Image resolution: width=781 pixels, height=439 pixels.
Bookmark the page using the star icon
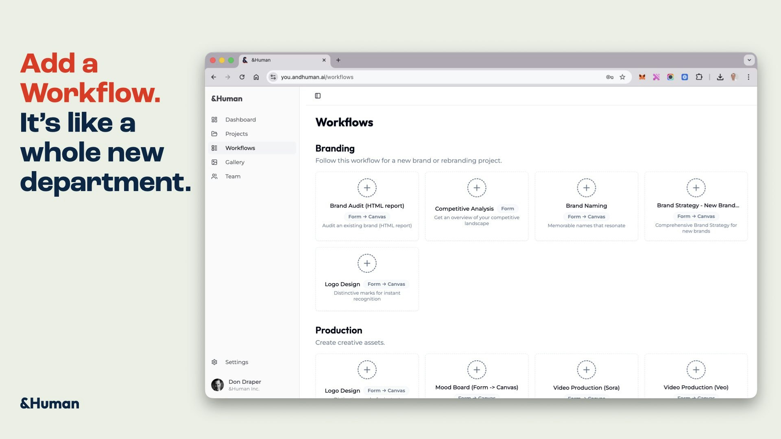tap(622, 76)
